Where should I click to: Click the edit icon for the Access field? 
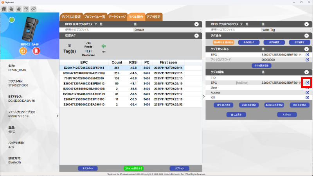[307, 92]
